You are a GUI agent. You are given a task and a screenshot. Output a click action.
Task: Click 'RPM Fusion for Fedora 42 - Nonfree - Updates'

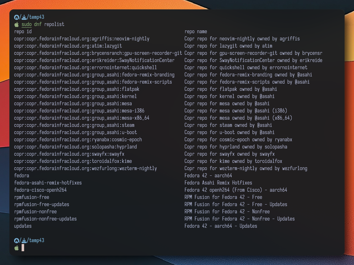coord(240,219)
